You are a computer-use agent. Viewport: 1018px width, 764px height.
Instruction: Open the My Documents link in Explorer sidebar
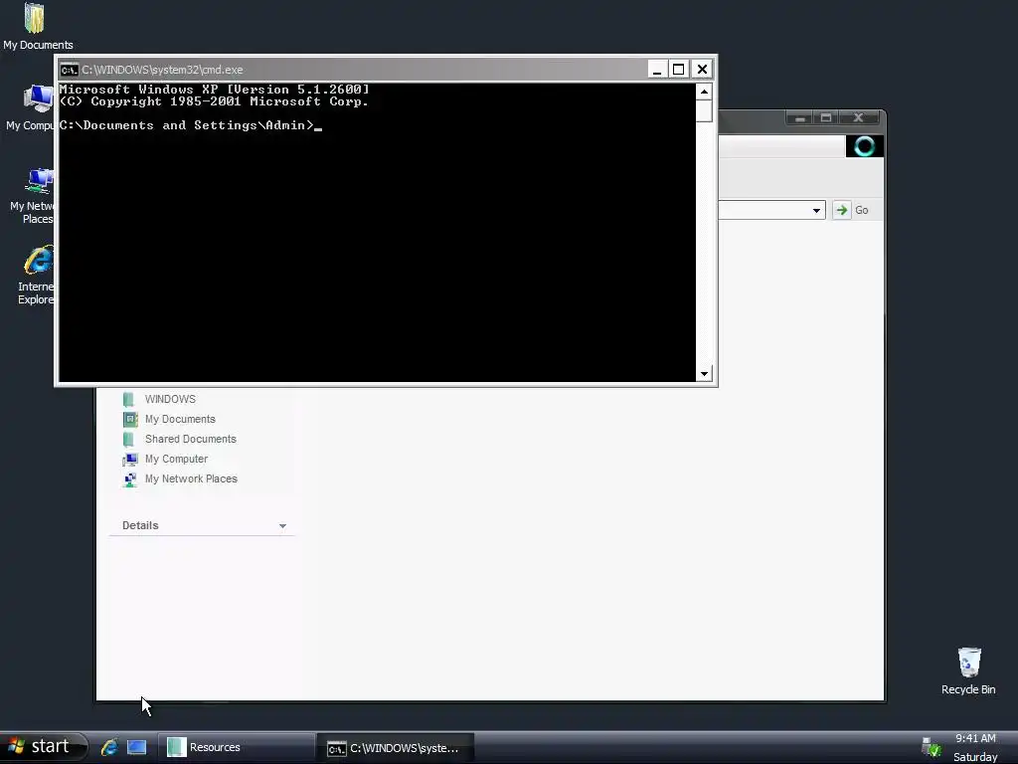180,419
